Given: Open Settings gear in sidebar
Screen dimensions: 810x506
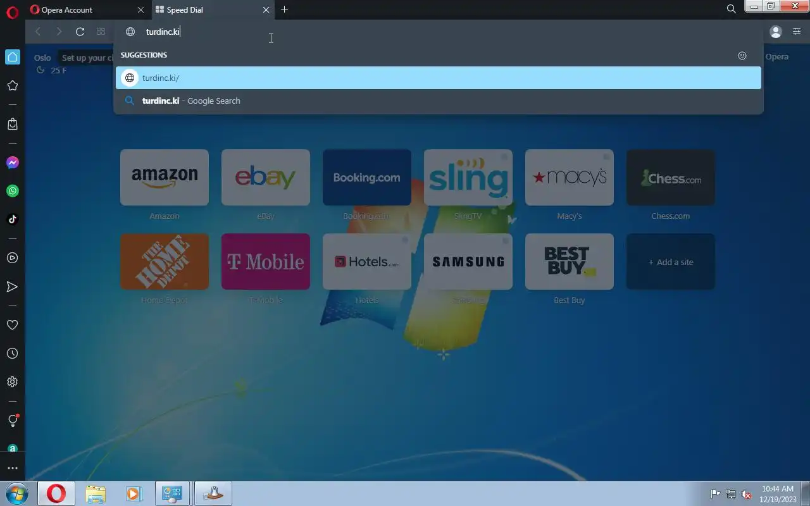Looking at the screenshot, I should [12, 382].
